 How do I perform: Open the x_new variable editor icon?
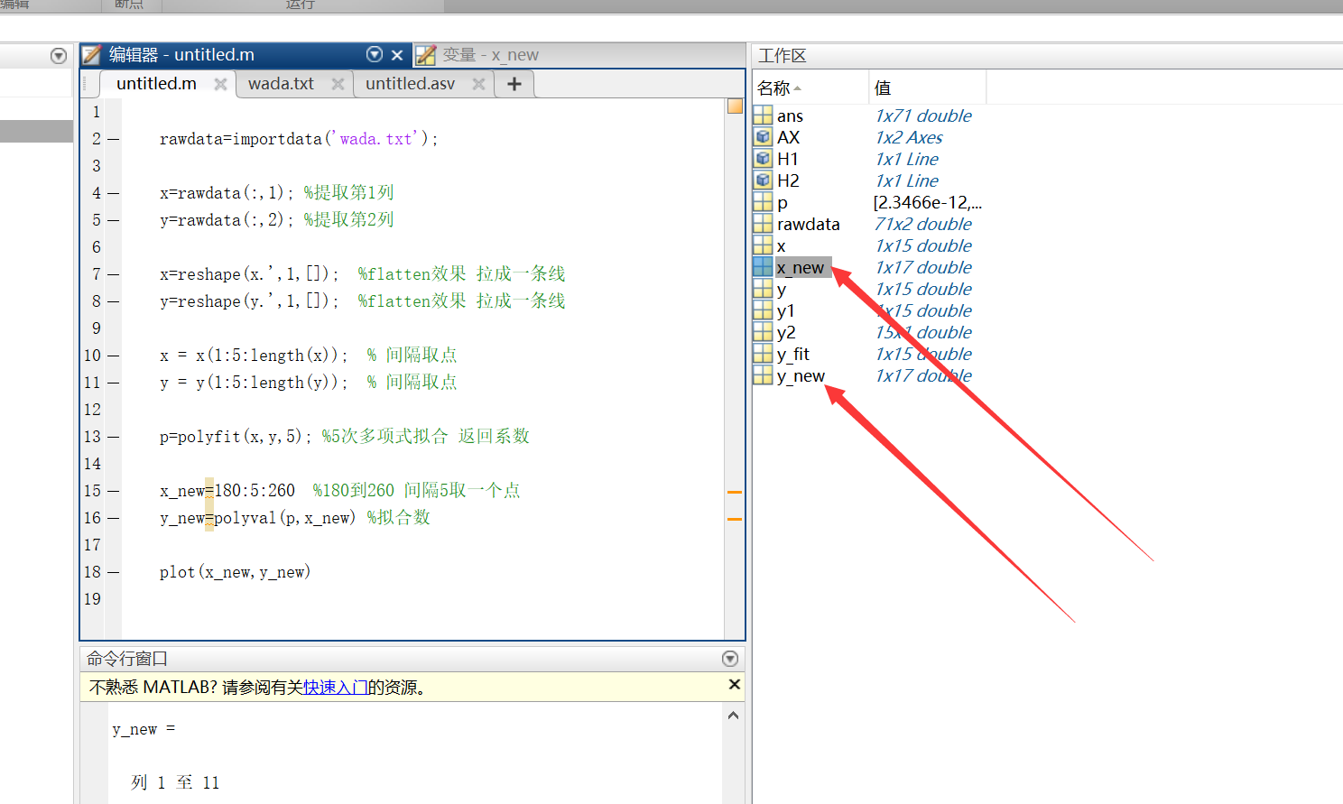[763, 267]
